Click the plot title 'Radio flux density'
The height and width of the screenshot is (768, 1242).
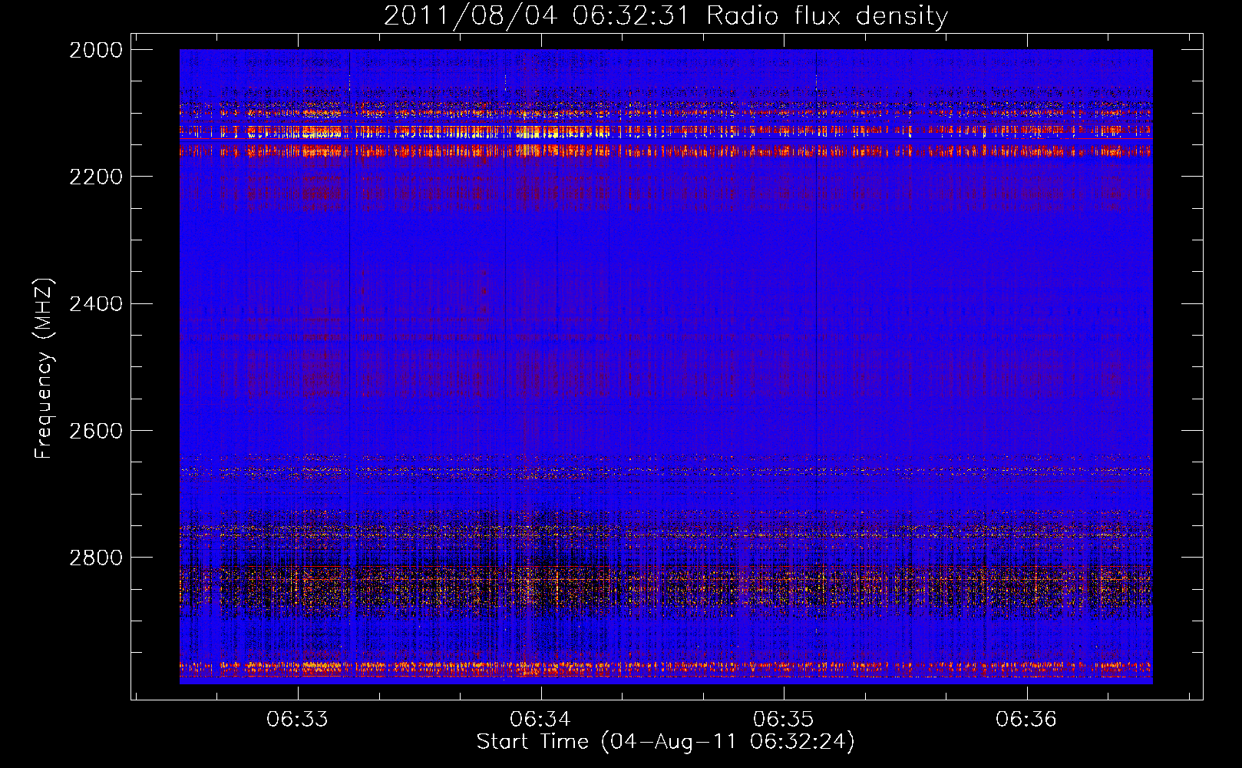tap(827, 16)
